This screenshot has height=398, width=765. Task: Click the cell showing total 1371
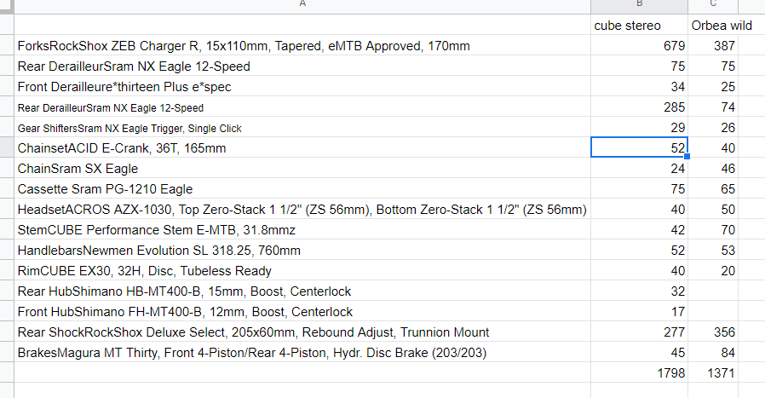click(713, 372)
